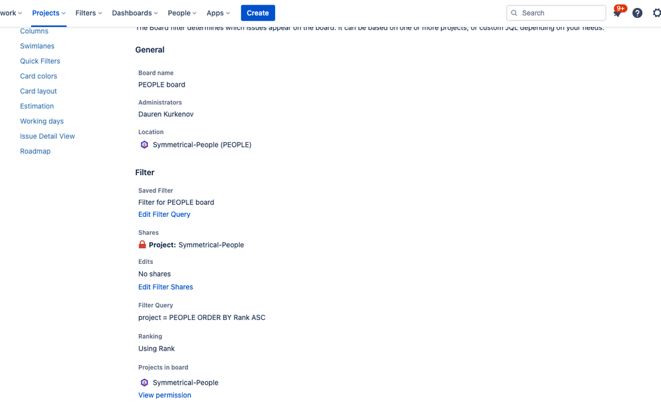Viewport: 661px width, 408px height.
Task: Click the General section heading
Action: (150, 50)
